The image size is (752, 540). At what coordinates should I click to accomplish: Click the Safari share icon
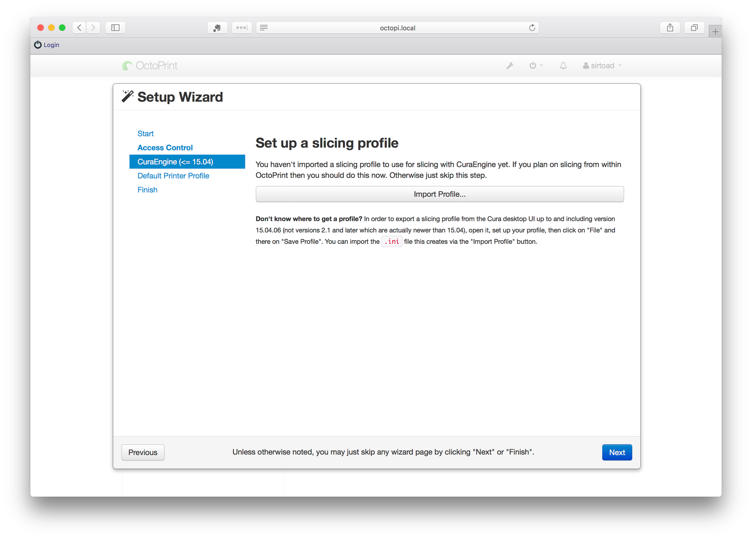point(670,28)
